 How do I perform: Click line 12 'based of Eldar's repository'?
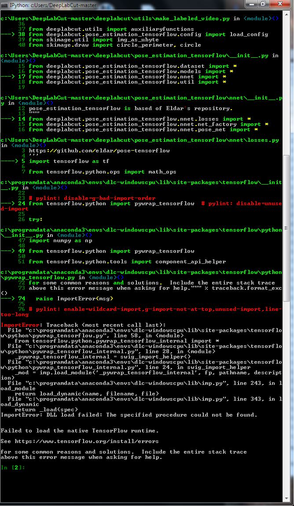point(125,108)
